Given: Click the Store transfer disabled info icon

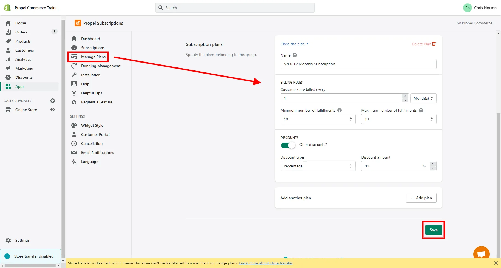Looking at the screenshot, I should point(7,256).
